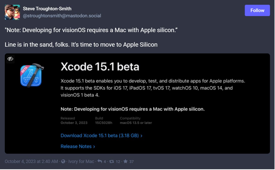Image resolution: width=275 pixels, height=170 pixels.
Task: Open the October 4, 2023 timestamp
Action: pyautogui.click(x=31, y=161)
